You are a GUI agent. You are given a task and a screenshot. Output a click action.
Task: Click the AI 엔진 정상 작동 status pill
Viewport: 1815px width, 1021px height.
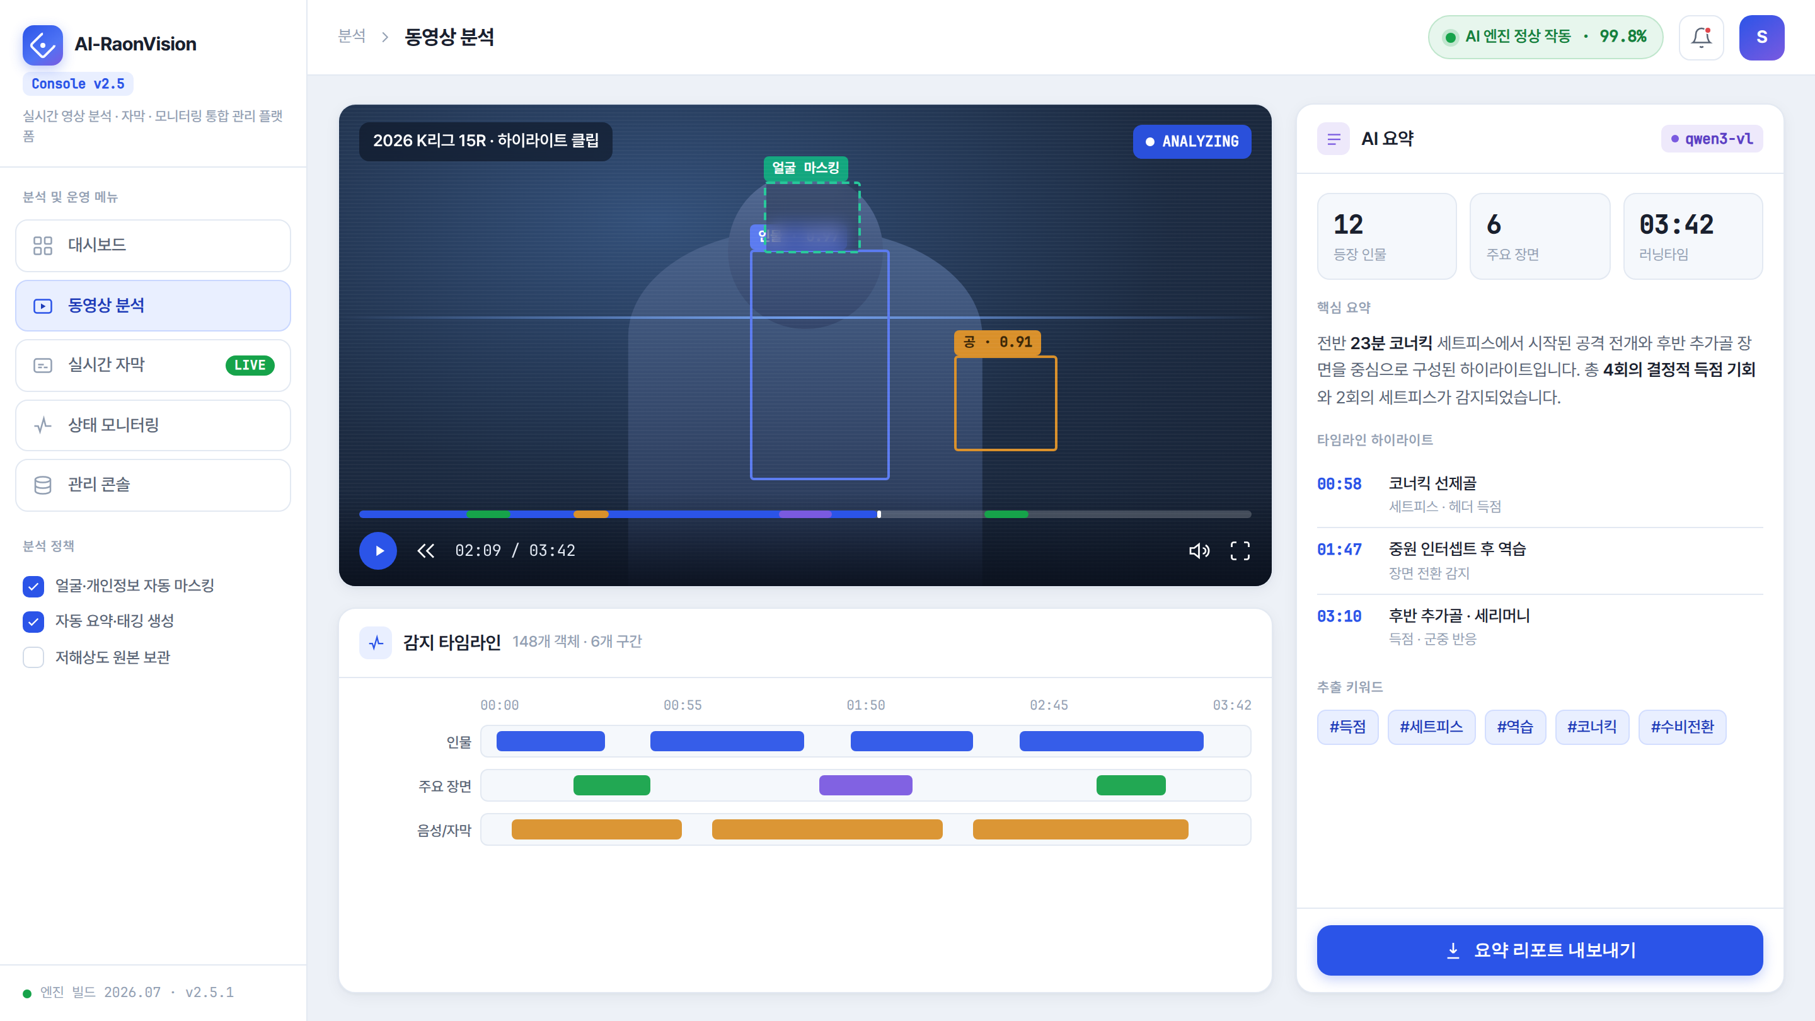click(x=1545, y=37)
